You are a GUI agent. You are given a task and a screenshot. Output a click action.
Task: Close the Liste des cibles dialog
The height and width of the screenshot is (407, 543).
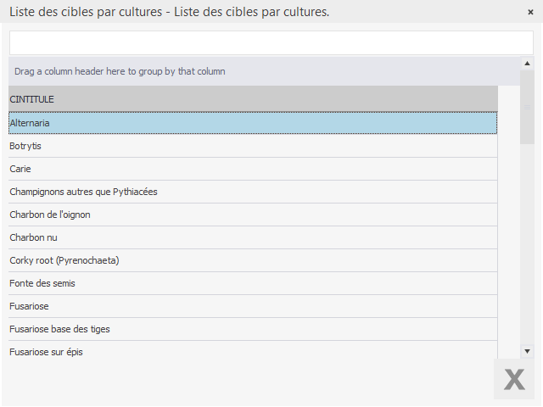coord(530,12)
